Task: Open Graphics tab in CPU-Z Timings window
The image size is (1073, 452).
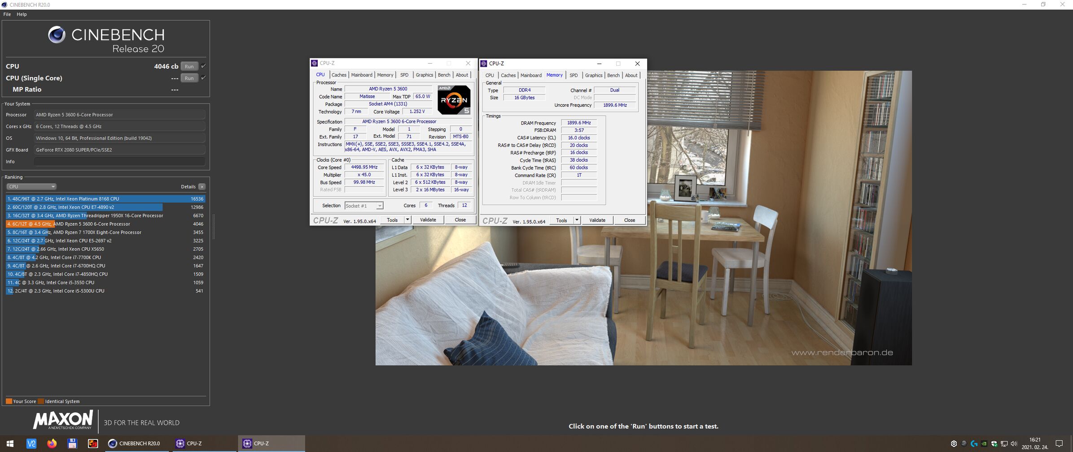Action: point(594,75)
